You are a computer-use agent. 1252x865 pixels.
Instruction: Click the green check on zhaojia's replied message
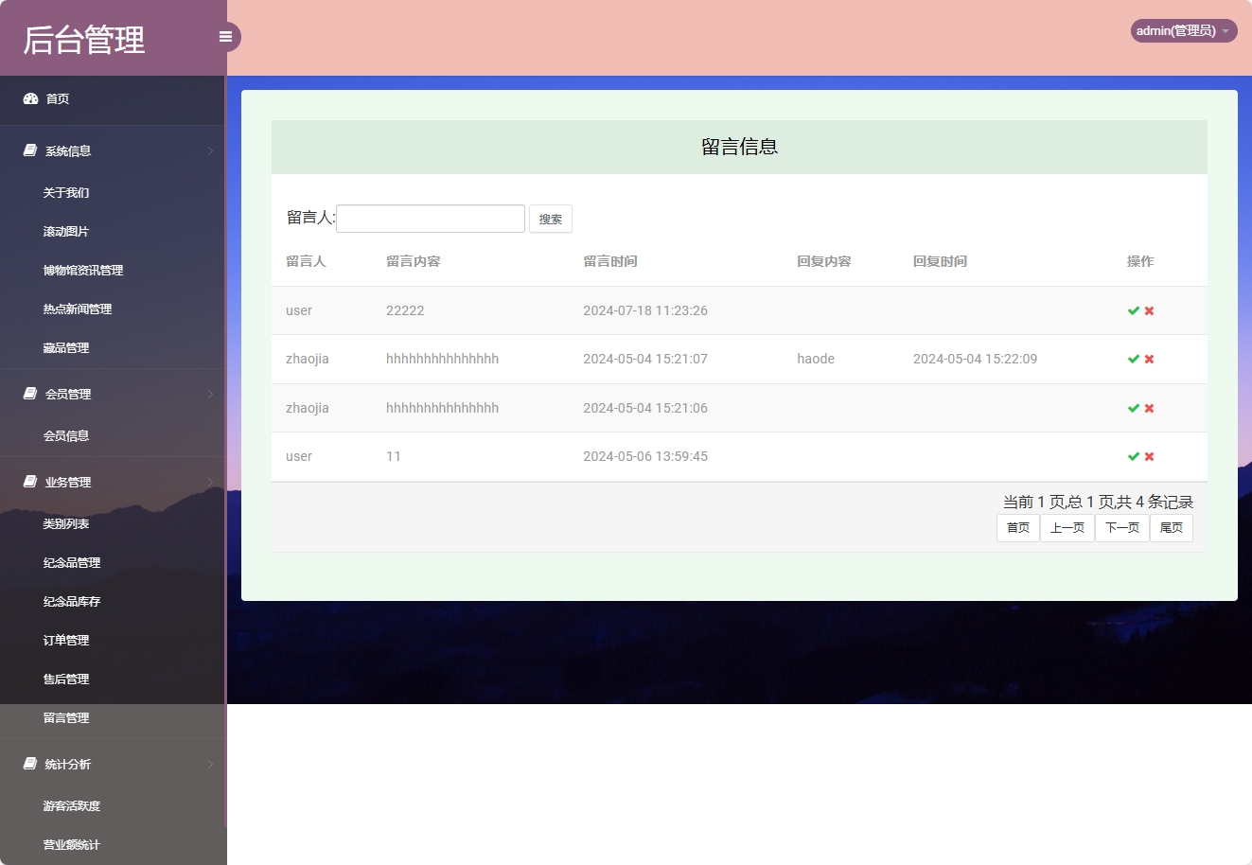[1132, 359]
